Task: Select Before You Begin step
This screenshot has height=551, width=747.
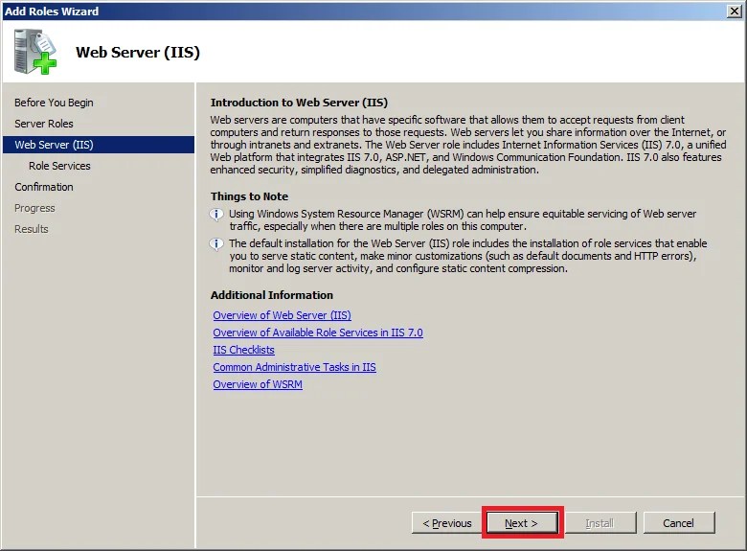Action: click(x=54, y=103)
